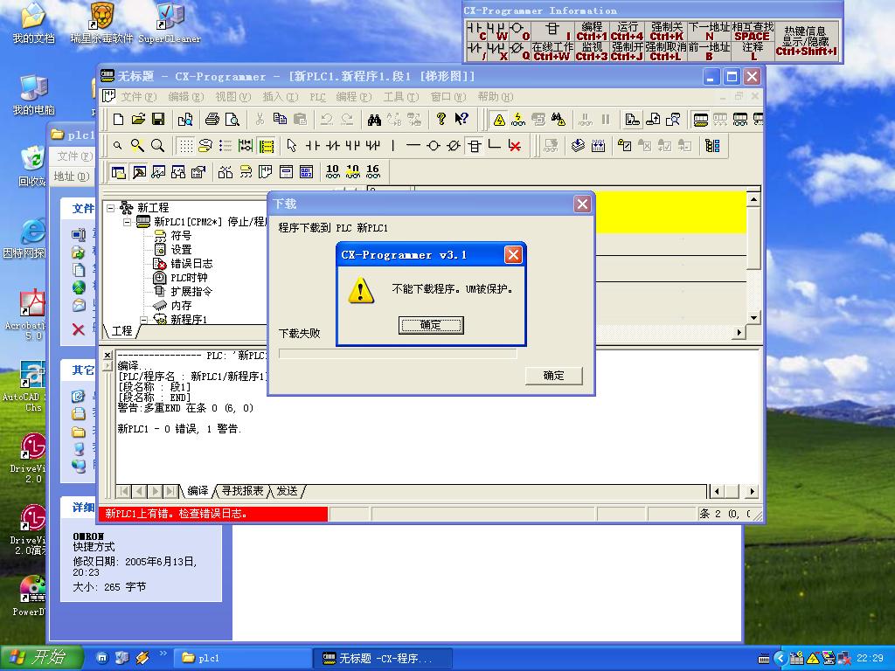Click the New file icon
Screen dimensions: 895x671
(x=118, y=119)
